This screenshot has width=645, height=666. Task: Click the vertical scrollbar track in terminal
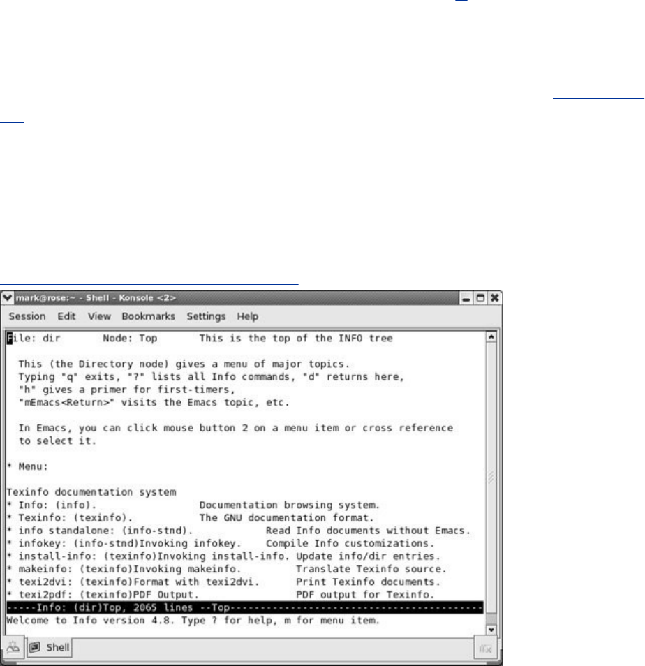[491, 478]
